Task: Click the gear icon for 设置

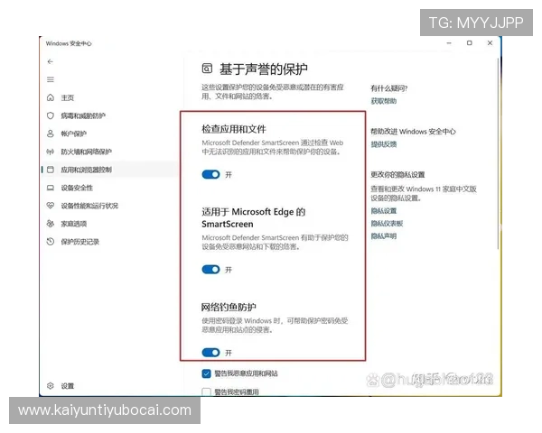Action: coord(51,386)
